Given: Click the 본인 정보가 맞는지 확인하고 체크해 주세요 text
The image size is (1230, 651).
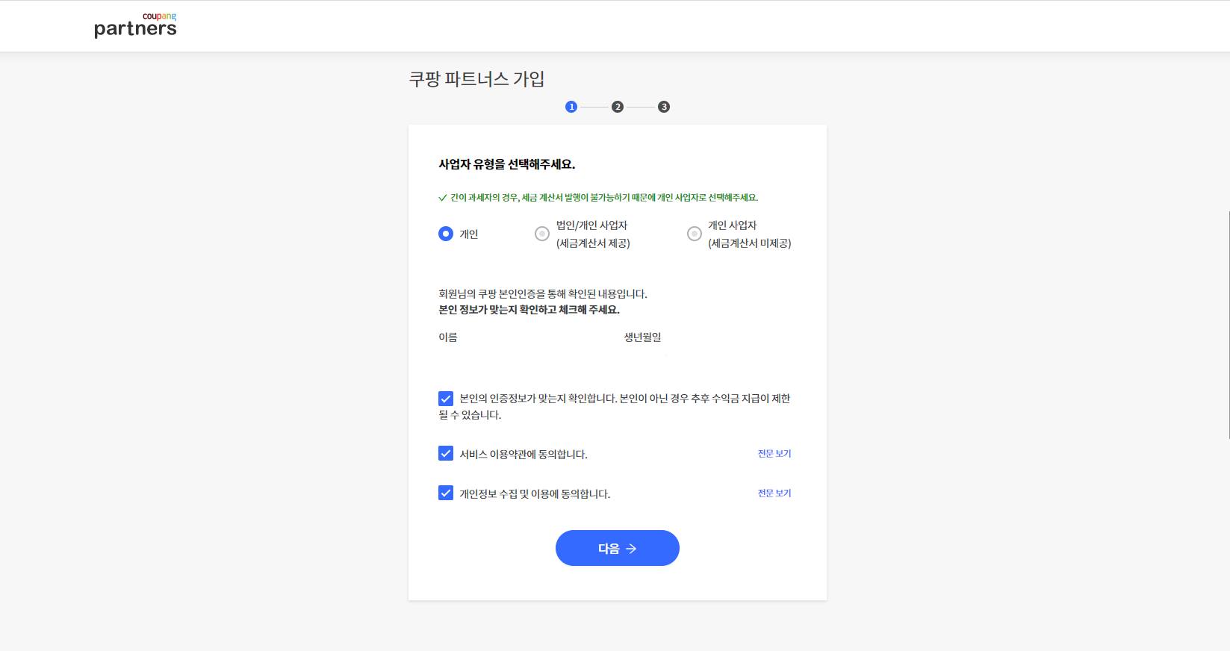Looking at the screenshot, I should tap(529, 310).
